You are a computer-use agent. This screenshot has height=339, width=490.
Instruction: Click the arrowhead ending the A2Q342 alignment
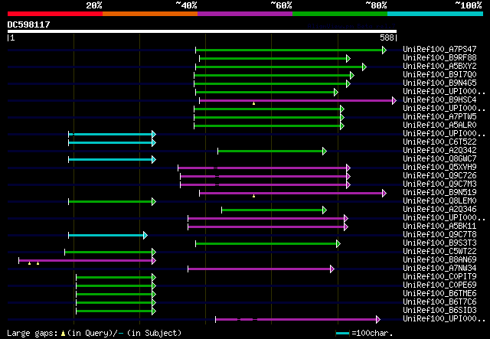(x=325, y=152)
